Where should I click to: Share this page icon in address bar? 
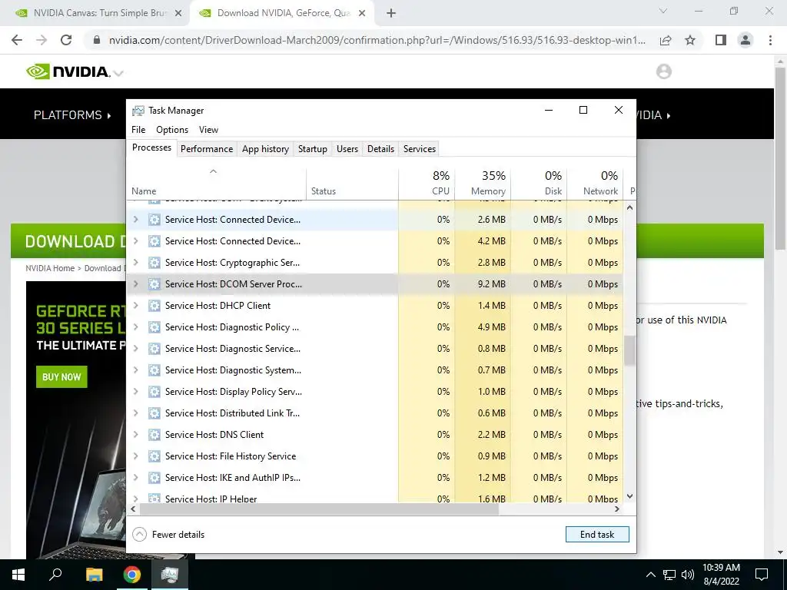coord(666,40)
